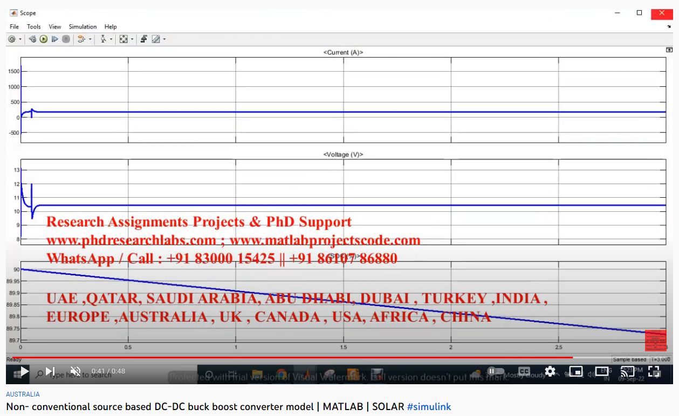
Task: Click the dock Scope arrow in menu bar
Action: click(x=669, y=26)
